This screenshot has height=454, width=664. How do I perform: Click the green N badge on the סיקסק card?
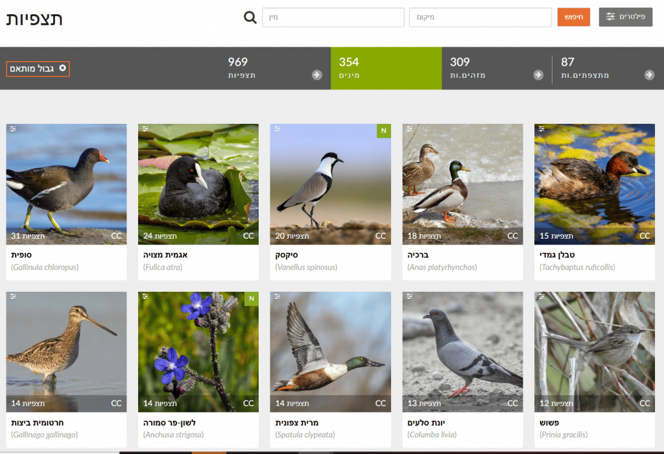pyautogui.click(x=383, y=131)
